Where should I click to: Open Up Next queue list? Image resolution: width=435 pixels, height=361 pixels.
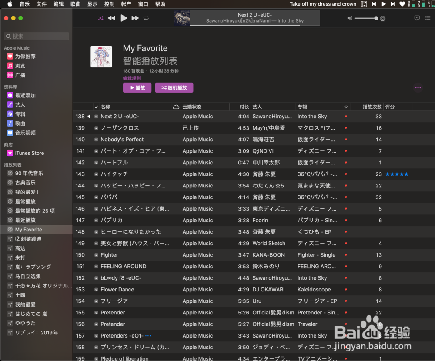(428, 18)
